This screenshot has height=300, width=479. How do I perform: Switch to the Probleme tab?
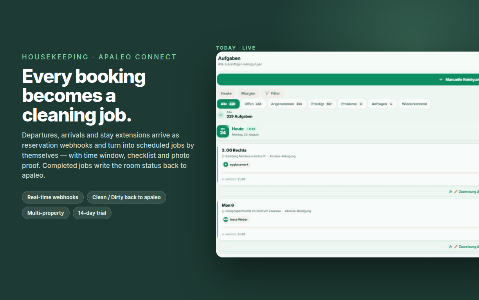(x=352, y=104)
